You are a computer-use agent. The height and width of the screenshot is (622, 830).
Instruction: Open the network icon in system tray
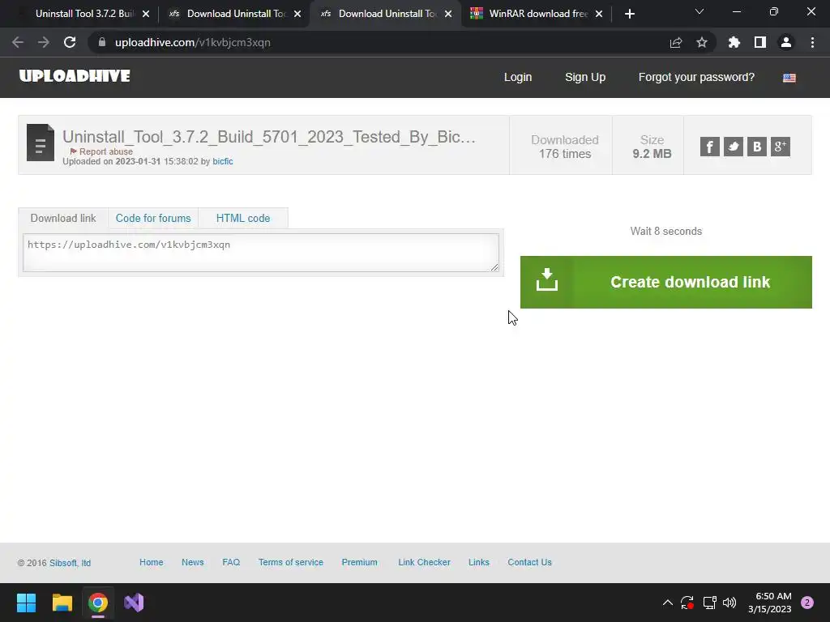point(709,603)
